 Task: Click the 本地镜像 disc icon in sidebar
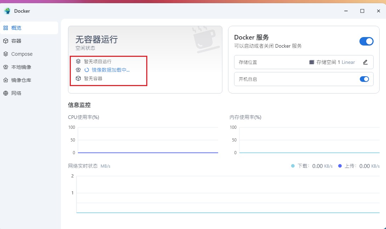click(x=6, y=67)
